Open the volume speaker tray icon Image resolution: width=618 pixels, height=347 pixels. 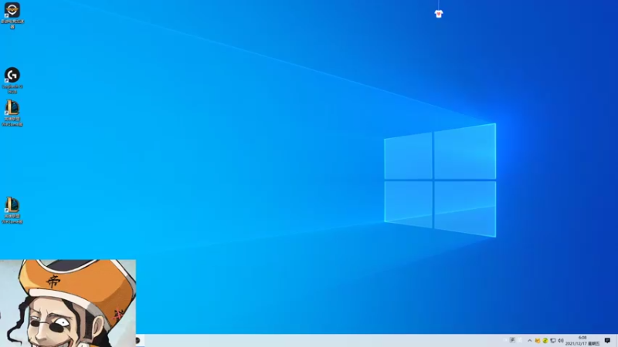[561, 341]
